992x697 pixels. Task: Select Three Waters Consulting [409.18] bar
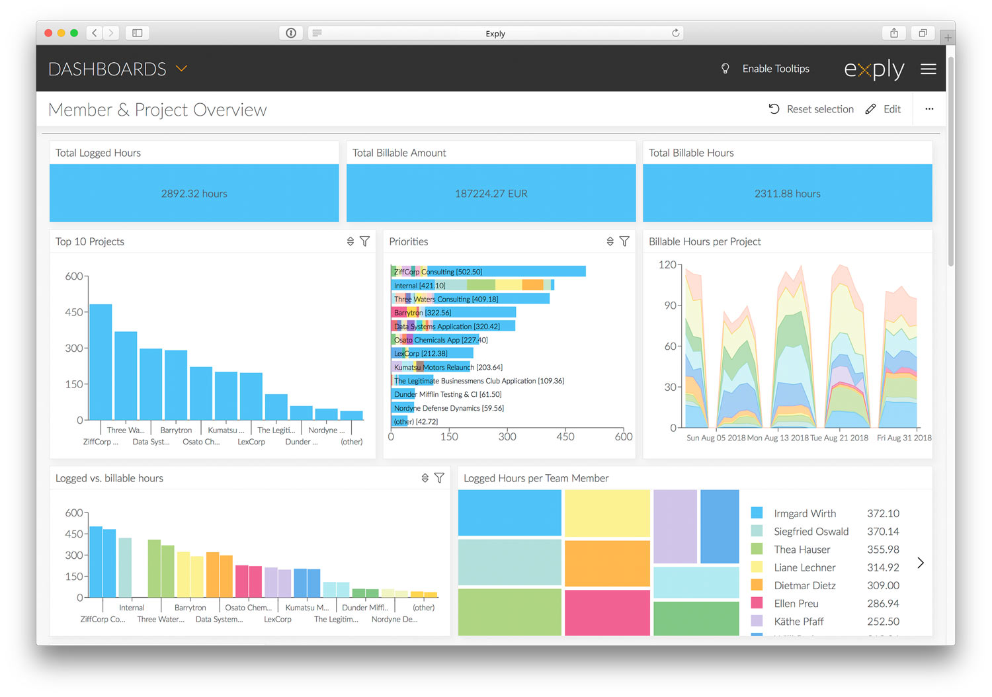470,299
